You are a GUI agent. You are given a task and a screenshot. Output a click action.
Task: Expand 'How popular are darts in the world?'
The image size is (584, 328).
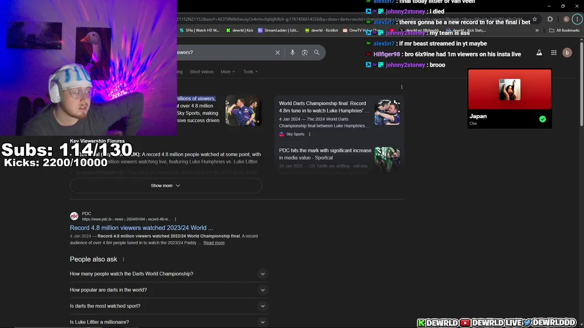(x=168, y=290)
